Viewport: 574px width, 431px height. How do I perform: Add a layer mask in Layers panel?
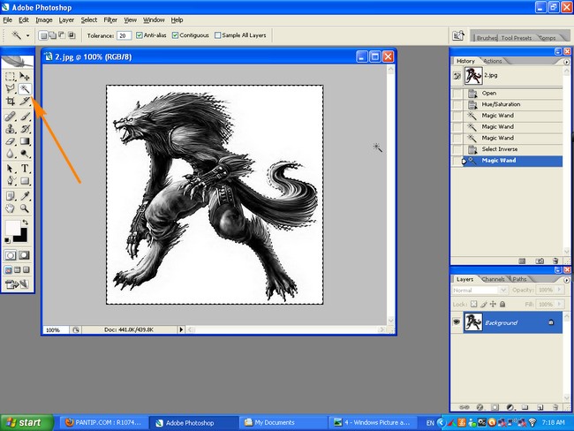point(495,407)
